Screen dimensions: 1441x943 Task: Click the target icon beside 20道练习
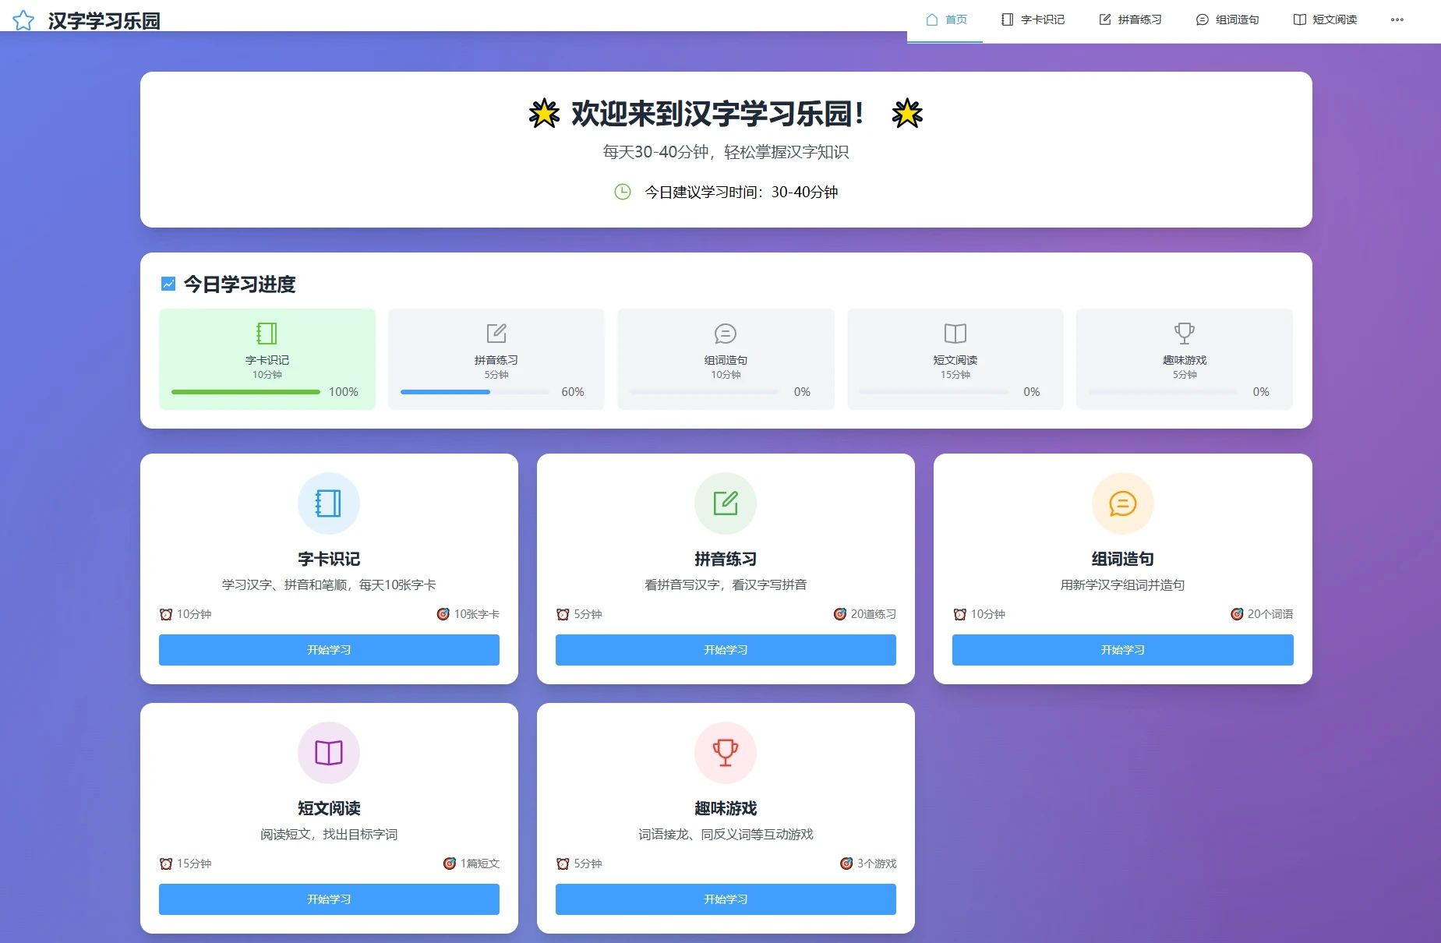(839, 614)
